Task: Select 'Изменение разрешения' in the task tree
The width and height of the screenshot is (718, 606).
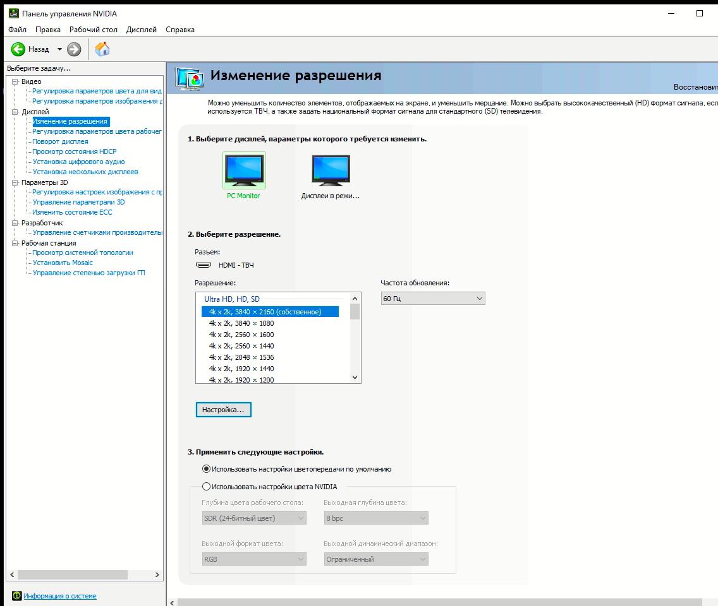Action: (x=70, y=121)
